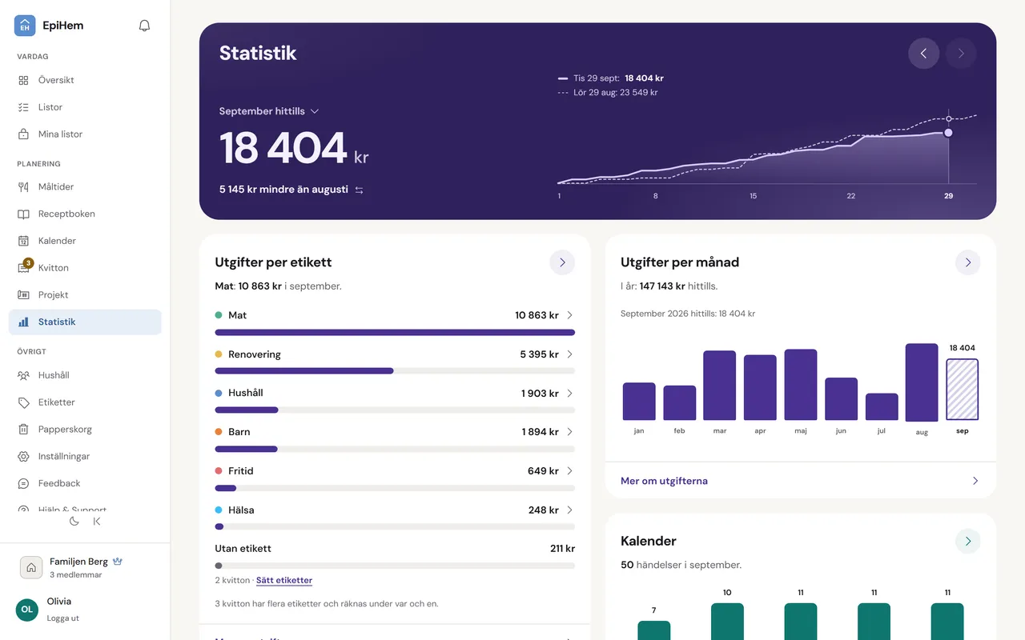Click the Renovering progress bar
The width and height of the screenshot is (1025, 640).
395,371
